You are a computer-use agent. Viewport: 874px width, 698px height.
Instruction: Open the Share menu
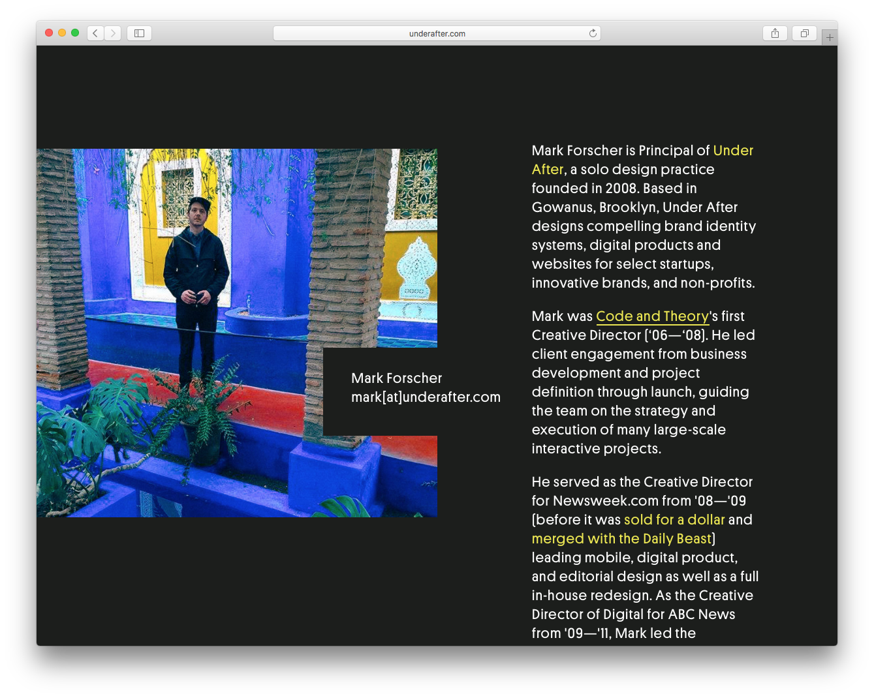point(775,33)
